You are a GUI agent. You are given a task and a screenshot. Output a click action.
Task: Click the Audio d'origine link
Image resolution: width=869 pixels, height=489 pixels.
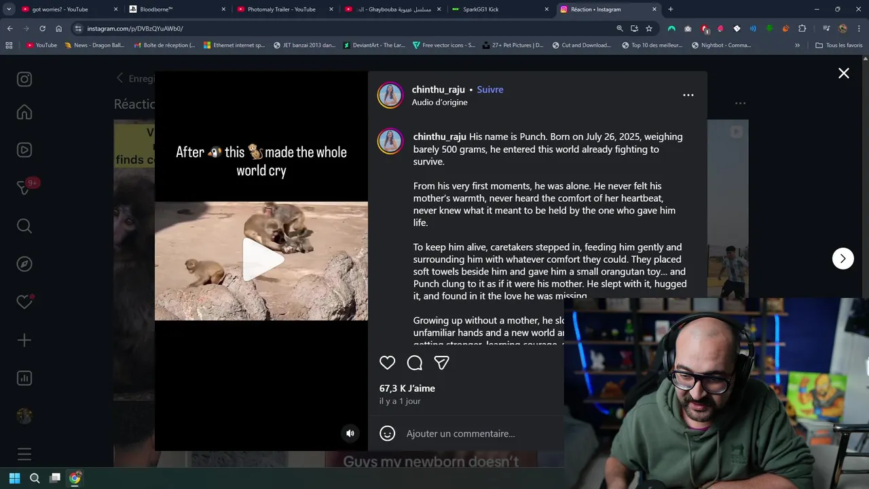coord(439,103)
